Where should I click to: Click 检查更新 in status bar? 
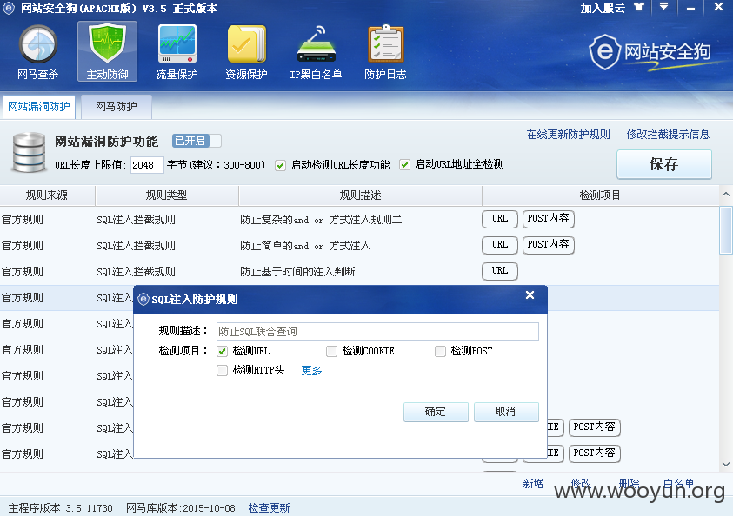[x=269, y=508]
